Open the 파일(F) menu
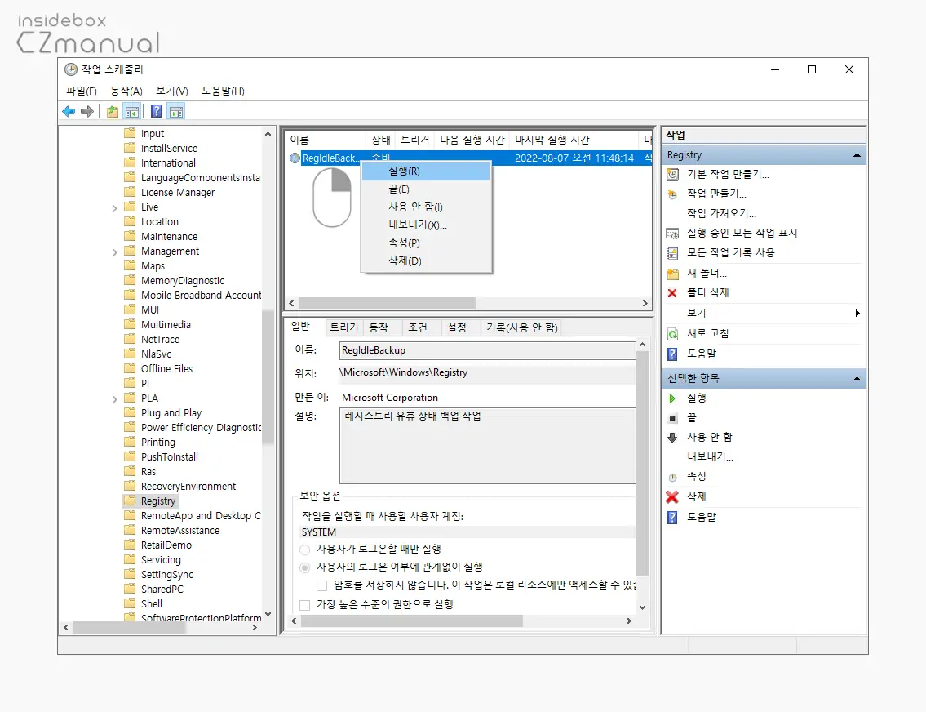This screenshot has height=712, width=926. coord(82,91)
